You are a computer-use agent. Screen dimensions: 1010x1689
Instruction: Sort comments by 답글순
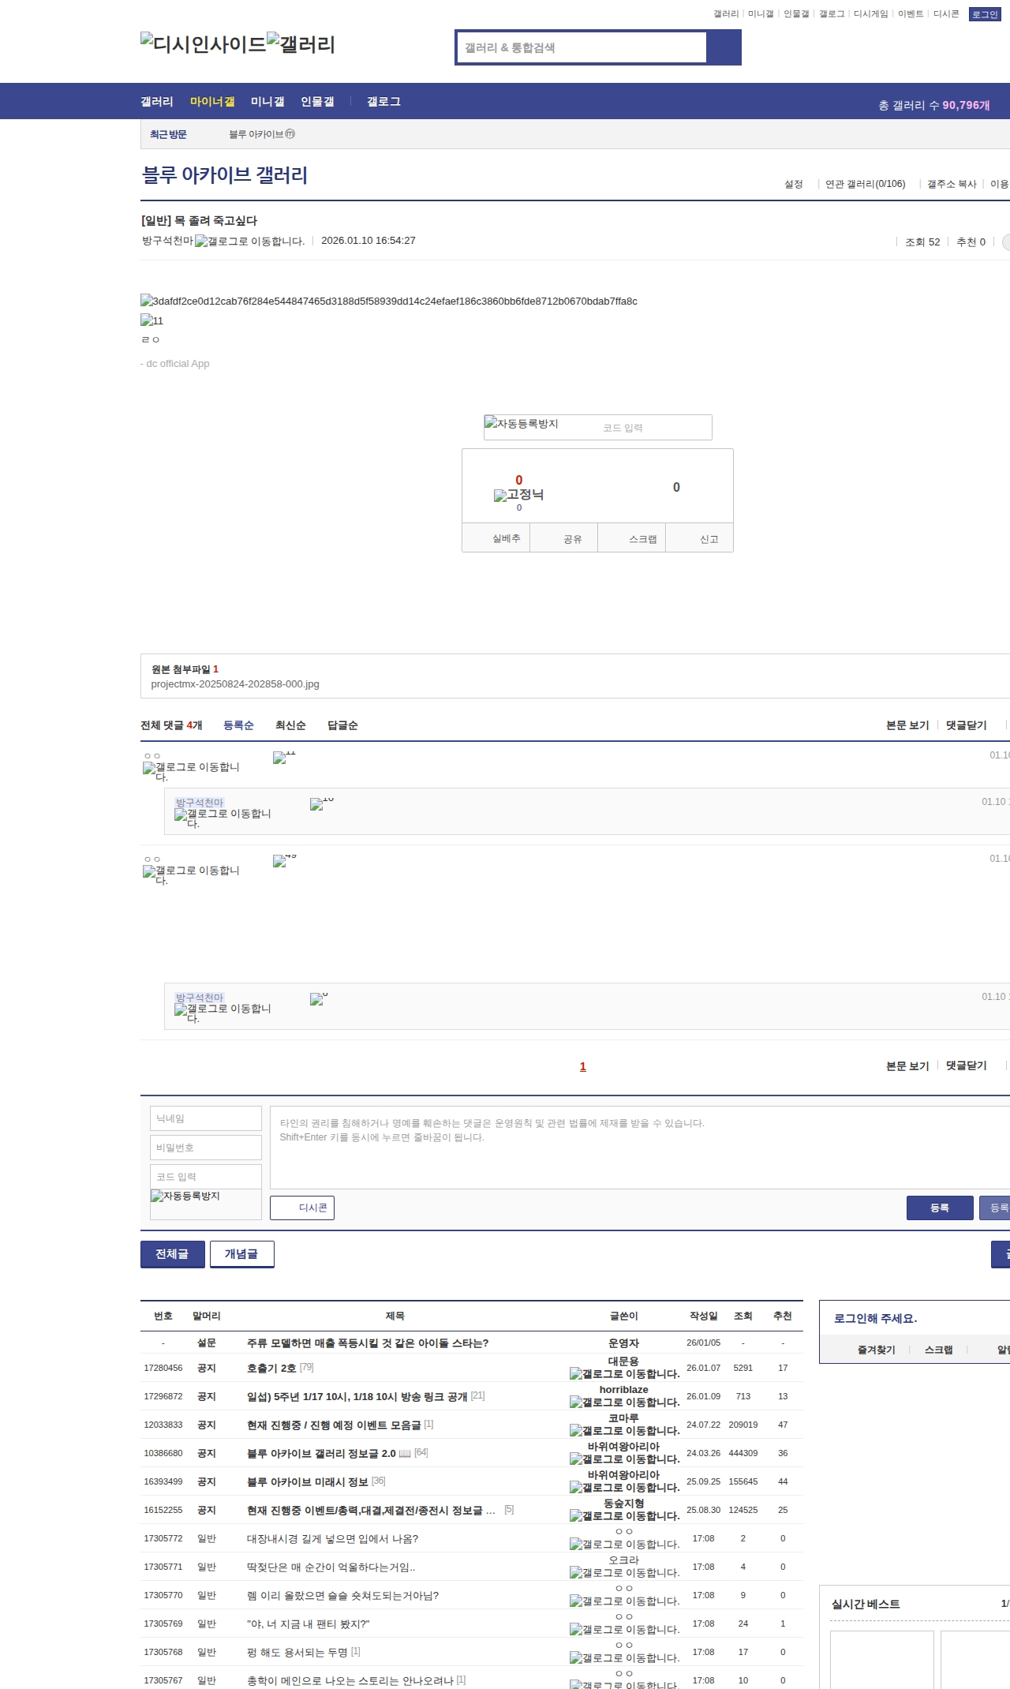coord(342,725)
